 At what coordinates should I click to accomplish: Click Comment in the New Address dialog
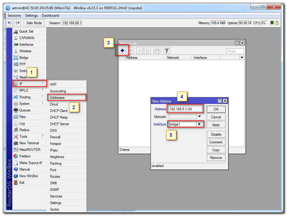(216, 142)
